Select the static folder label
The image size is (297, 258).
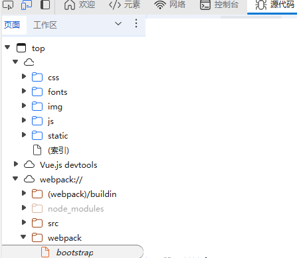click(58, 136)
